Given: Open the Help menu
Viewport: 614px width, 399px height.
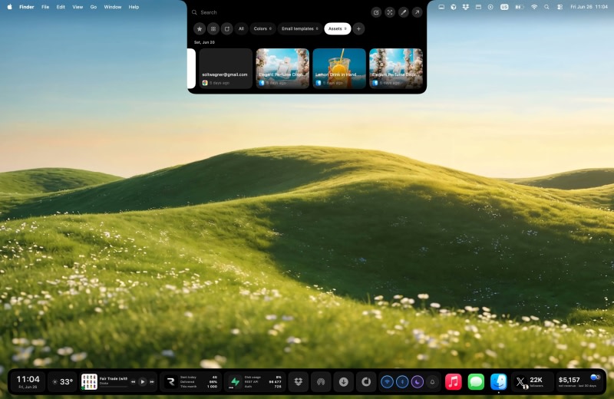Looking at the screenshot, I should (x=134, y=7).
